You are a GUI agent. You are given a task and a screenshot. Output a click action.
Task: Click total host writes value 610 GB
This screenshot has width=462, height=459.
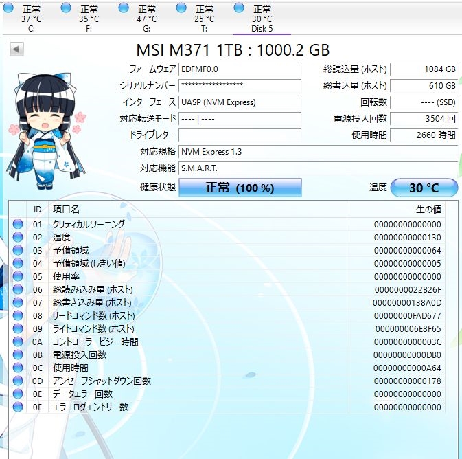[x=424, y=85]
